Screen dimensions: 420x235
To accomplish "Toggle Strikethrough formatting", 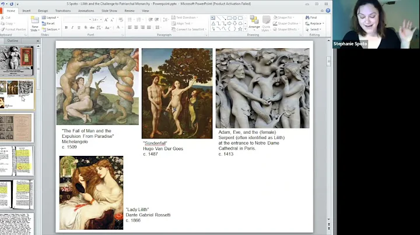I will 92,27.
